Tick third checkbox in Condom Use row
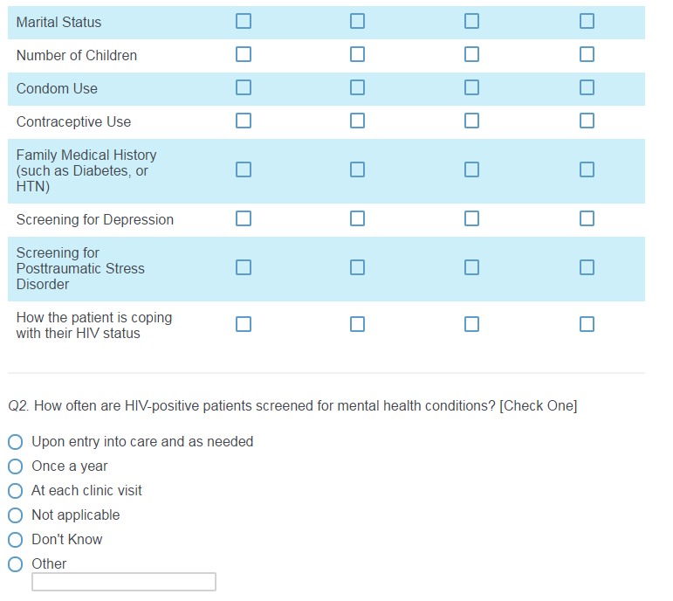Image resolution: width=673 pixels, height=601 pixels. [471, 87]
